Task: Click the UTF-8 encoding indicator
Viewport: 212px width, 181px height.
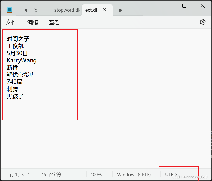Action: click(x=171, y=175)
